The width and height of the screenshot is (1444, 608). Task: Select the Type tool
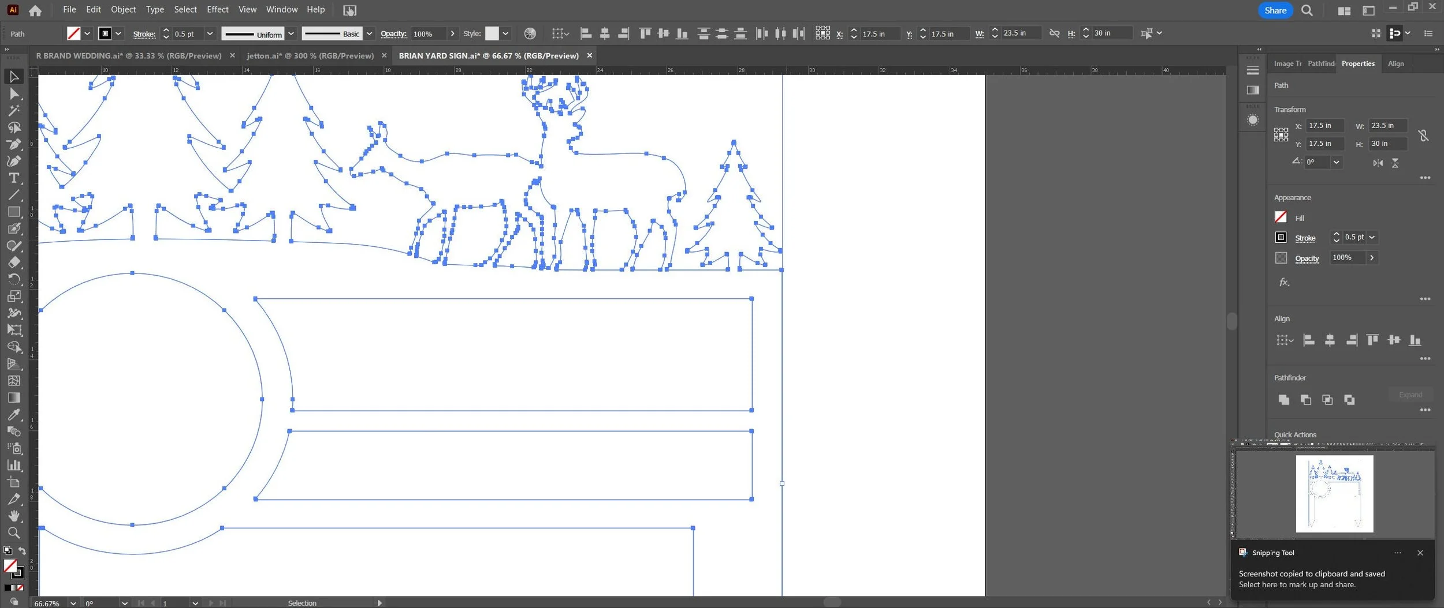tap(14, 178)
